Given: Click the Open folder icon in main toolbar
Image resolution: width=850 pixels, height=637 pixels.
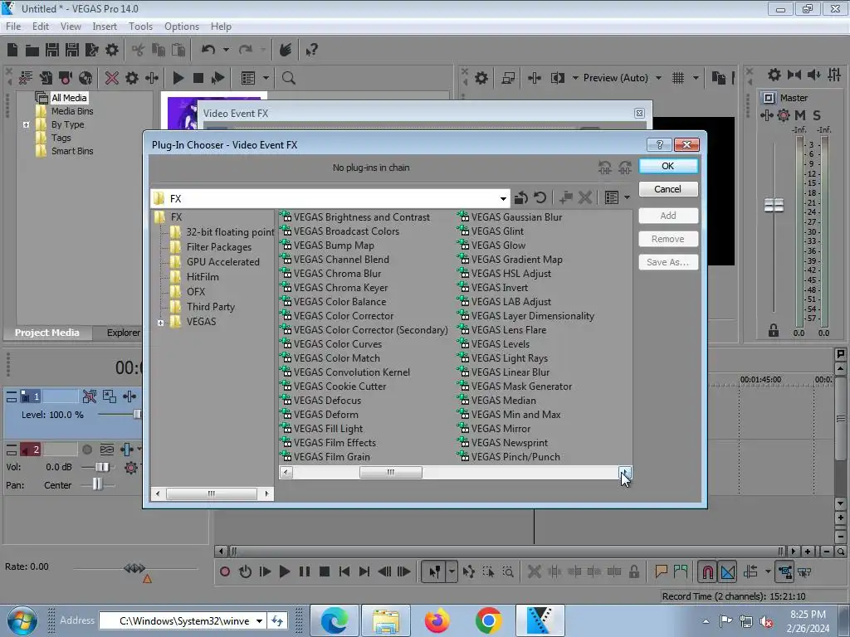Looking at the screenshot, I should click(32, 51).
